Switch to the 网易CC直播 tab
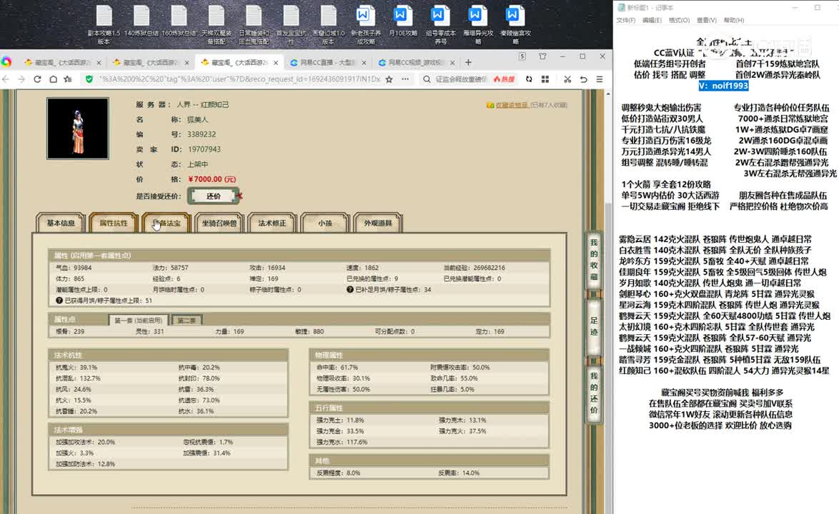Image resolution: width=839 pixels, height=514 pixels. pos(328,63)
